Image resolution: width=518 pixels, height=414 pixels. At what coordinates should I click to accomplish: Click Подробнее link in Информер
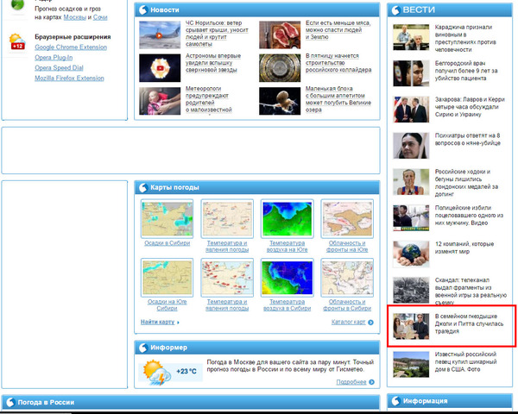(351, 382)
